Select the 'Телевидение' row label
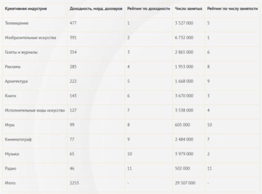The image size is (262, 194). point(17,23)
